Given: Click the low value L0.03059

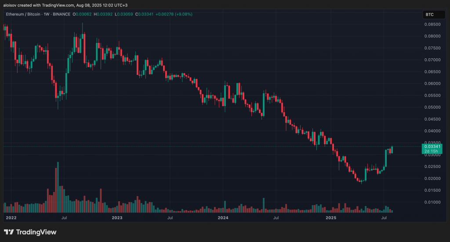Looking at the screenshot, I should pyautogui.click(x=123, y=14).
